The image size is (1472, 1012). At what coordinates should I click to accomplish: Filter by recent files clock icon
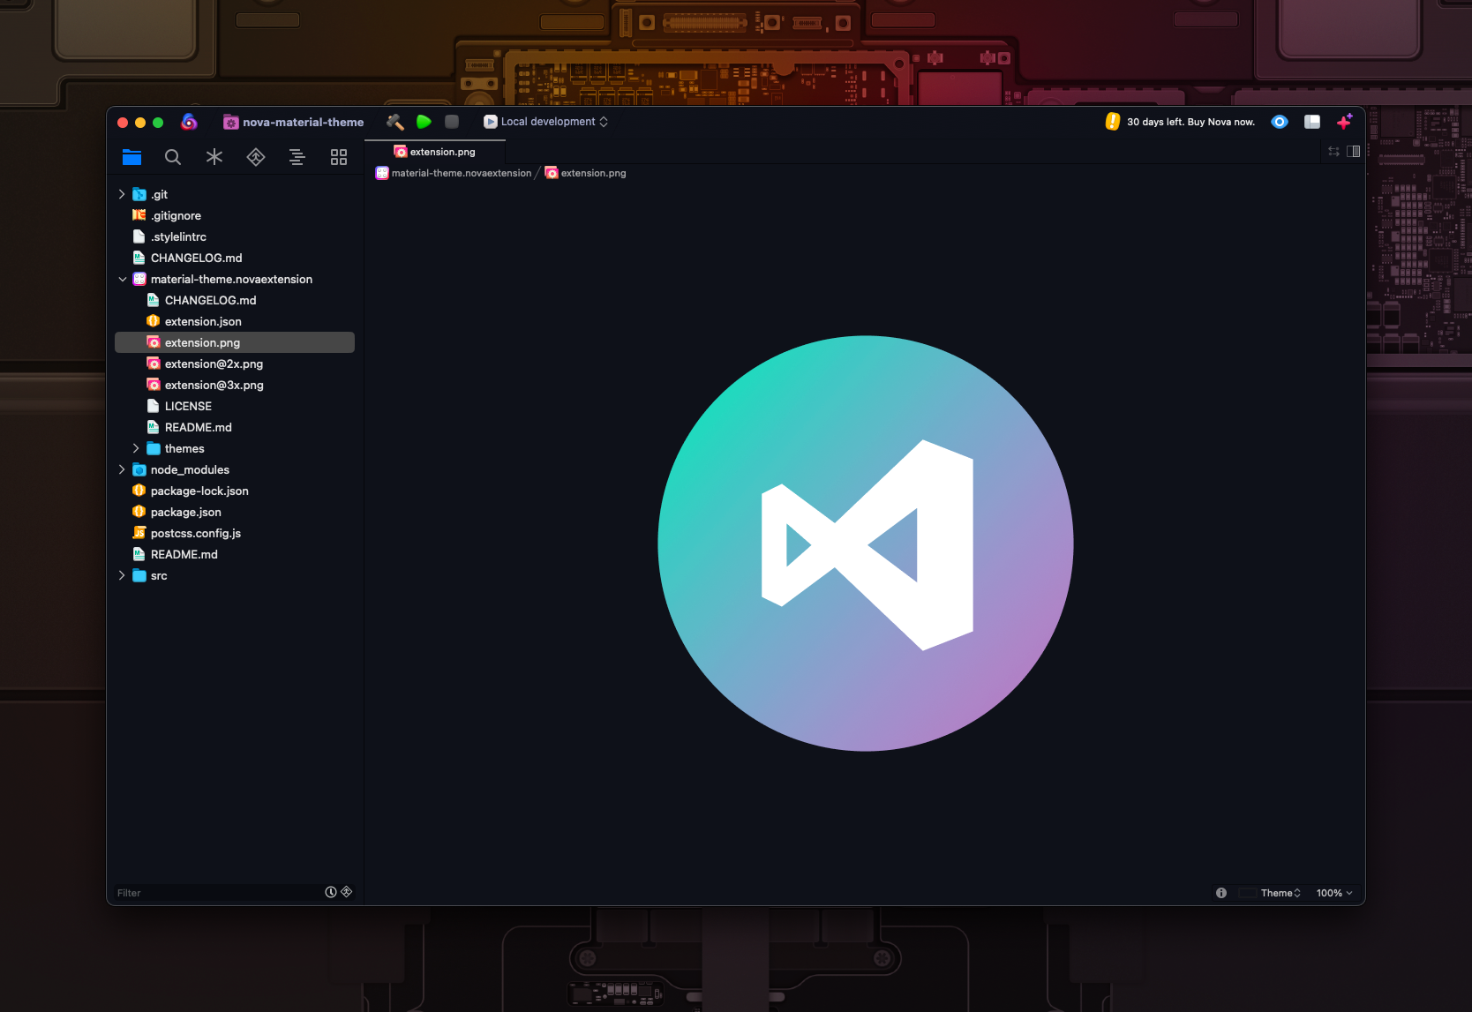331,892
